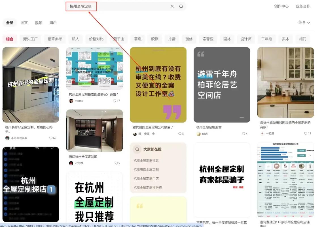Select the 设计师 filter chip

tap(246, 39)
